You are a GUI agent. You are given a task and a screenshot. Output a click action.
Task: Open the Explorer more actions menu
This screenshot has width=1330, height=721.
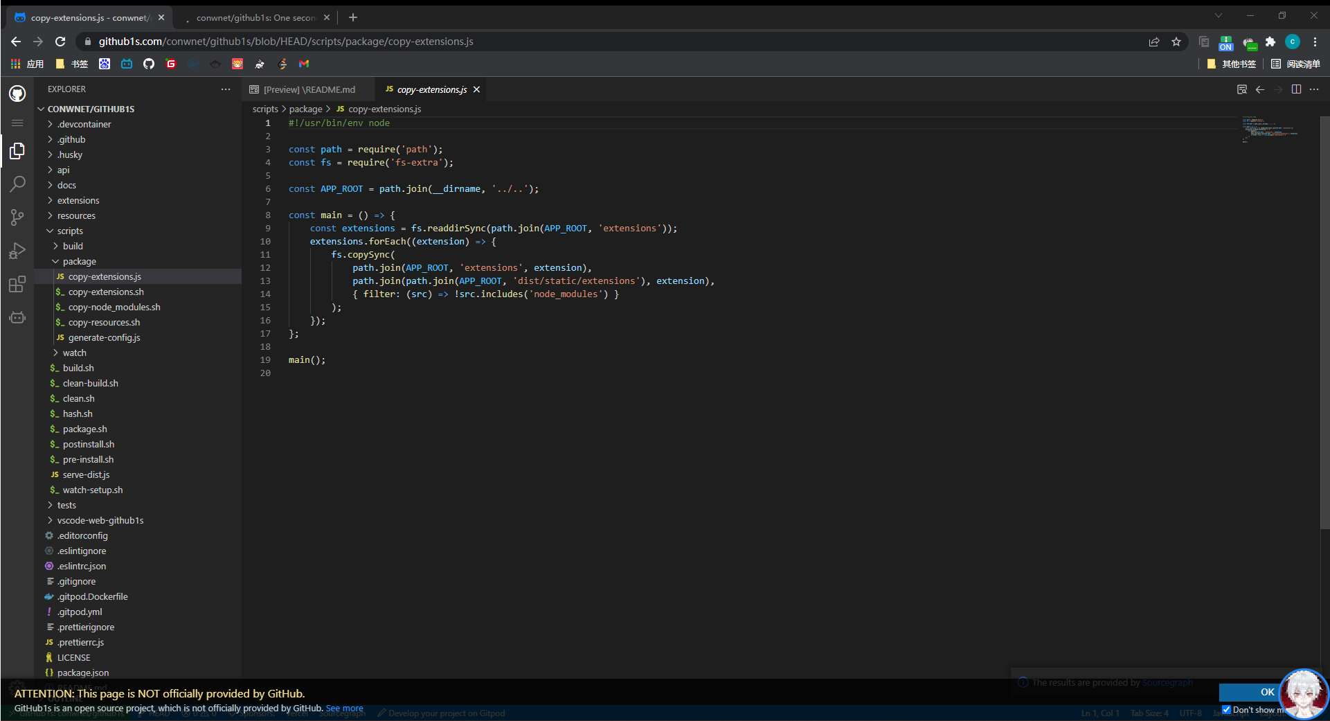226,89
